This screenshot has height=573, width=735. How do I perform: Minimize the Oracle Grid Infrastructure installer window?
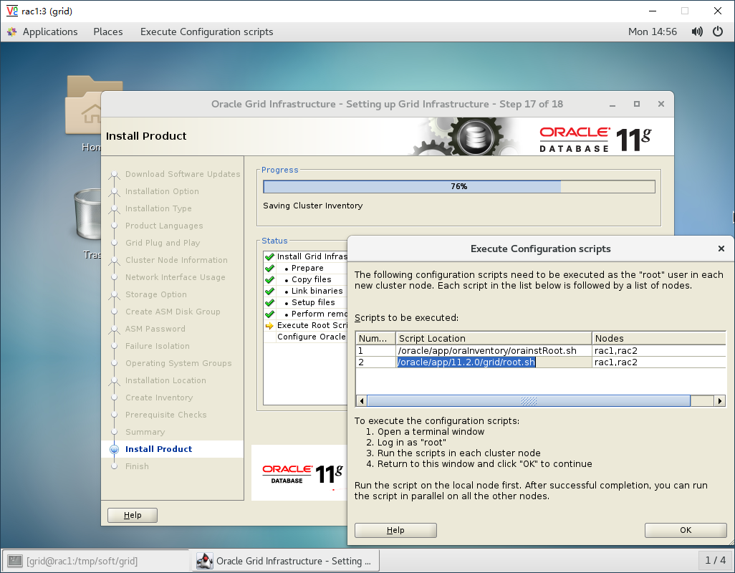click(612, 105)
